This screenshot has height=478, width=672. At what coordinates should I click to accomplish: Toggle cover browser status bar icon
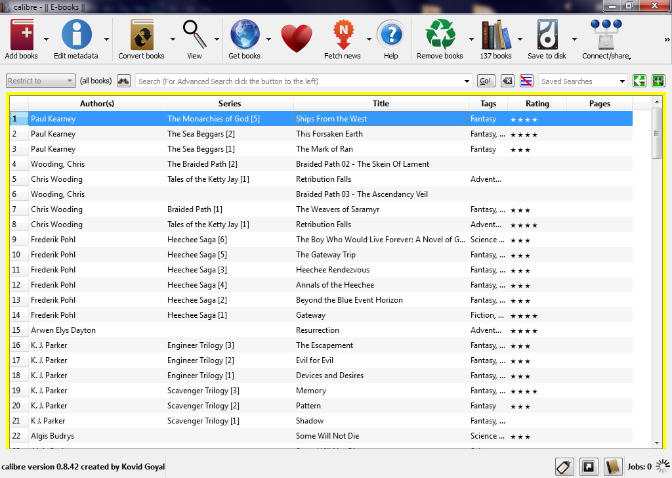tap(589, 467)
